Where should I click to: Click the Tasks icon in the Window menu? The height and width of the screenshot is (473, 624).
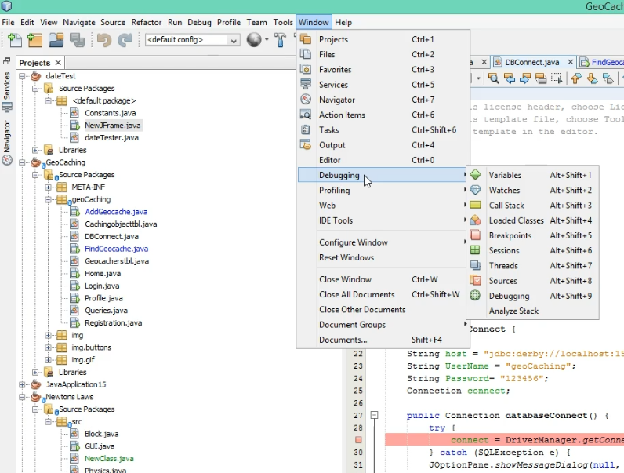coord(306,129)
